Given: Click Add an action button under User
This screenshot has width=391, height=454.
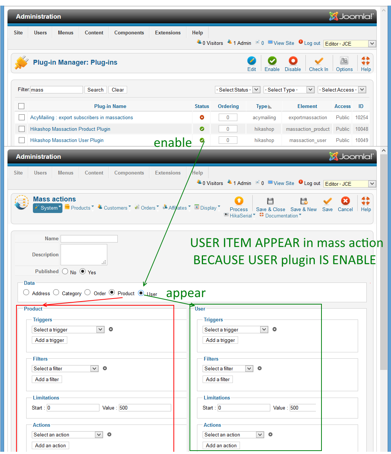Looking at the screenshot, I should (x=221, y=445).
